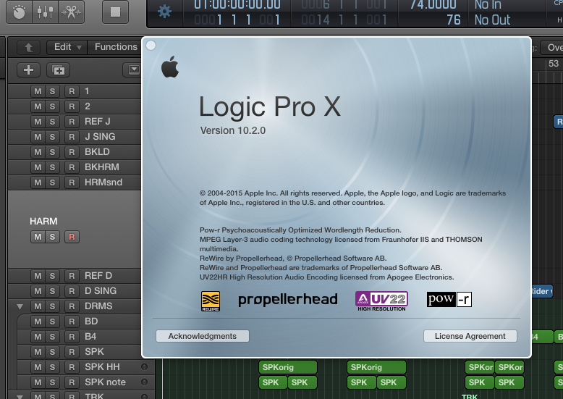Toggle the SPK note track power dot
563x399 pixels.
[x=144, y=382]
